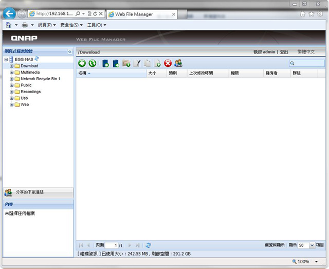The height and width of the screenshot is (269, 329).
Task: Click the refresh icon in pagination bar
Action: [148, 245]
